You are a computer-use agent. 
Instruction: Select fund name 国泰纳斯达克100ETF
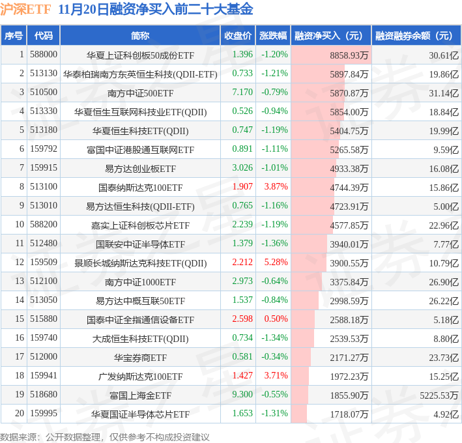pos(140,188)
